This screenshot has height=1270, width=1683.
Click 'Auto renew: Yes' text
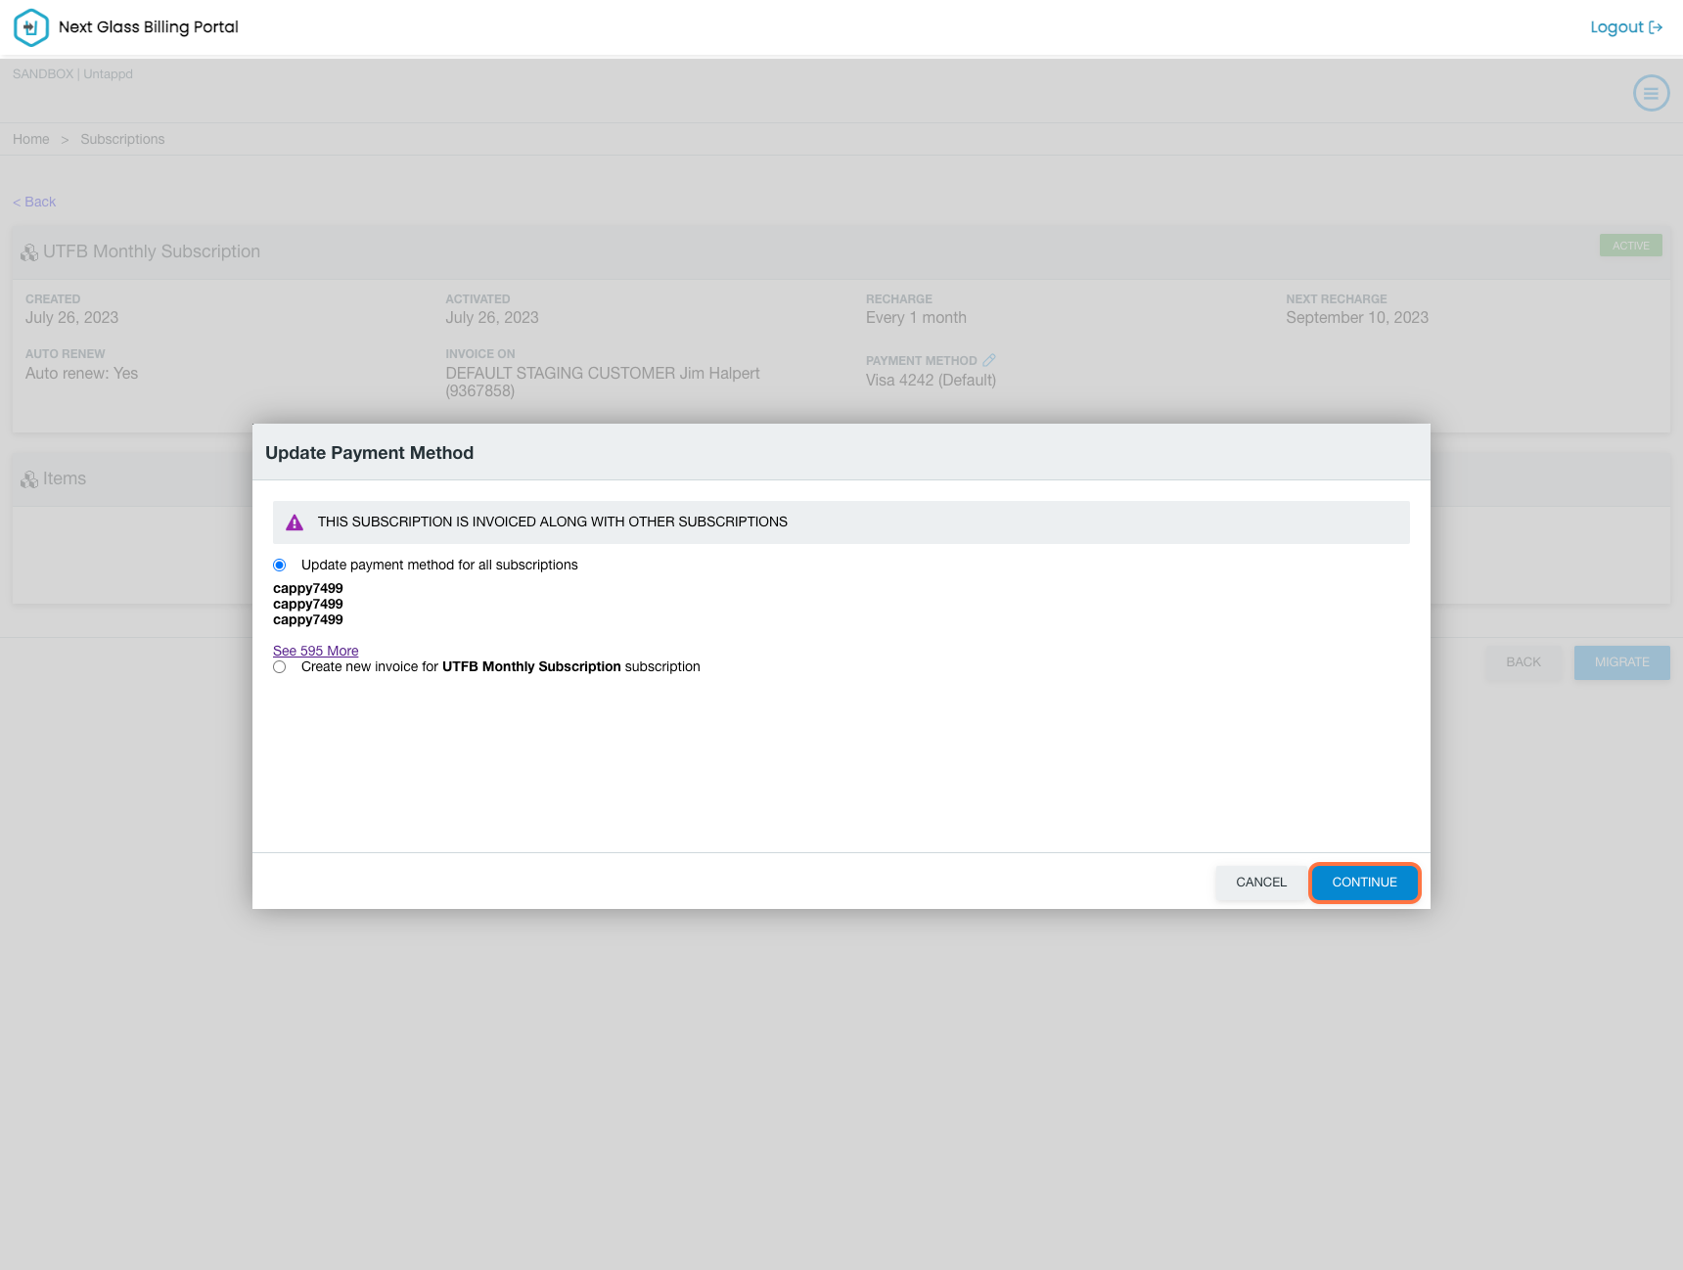coord(81,374)
